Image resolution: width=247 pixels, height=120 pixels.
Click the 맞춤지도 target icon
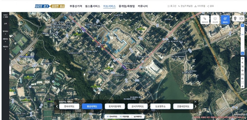[x=225, y=19]
